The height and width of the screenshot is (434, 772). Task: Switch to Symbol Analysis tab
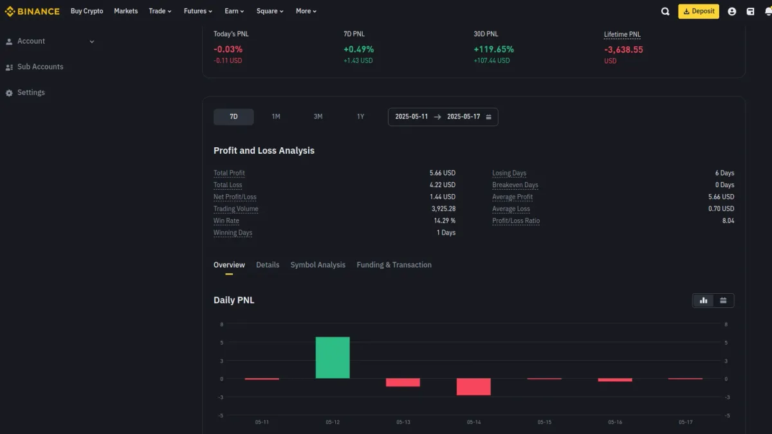(318, 265)
